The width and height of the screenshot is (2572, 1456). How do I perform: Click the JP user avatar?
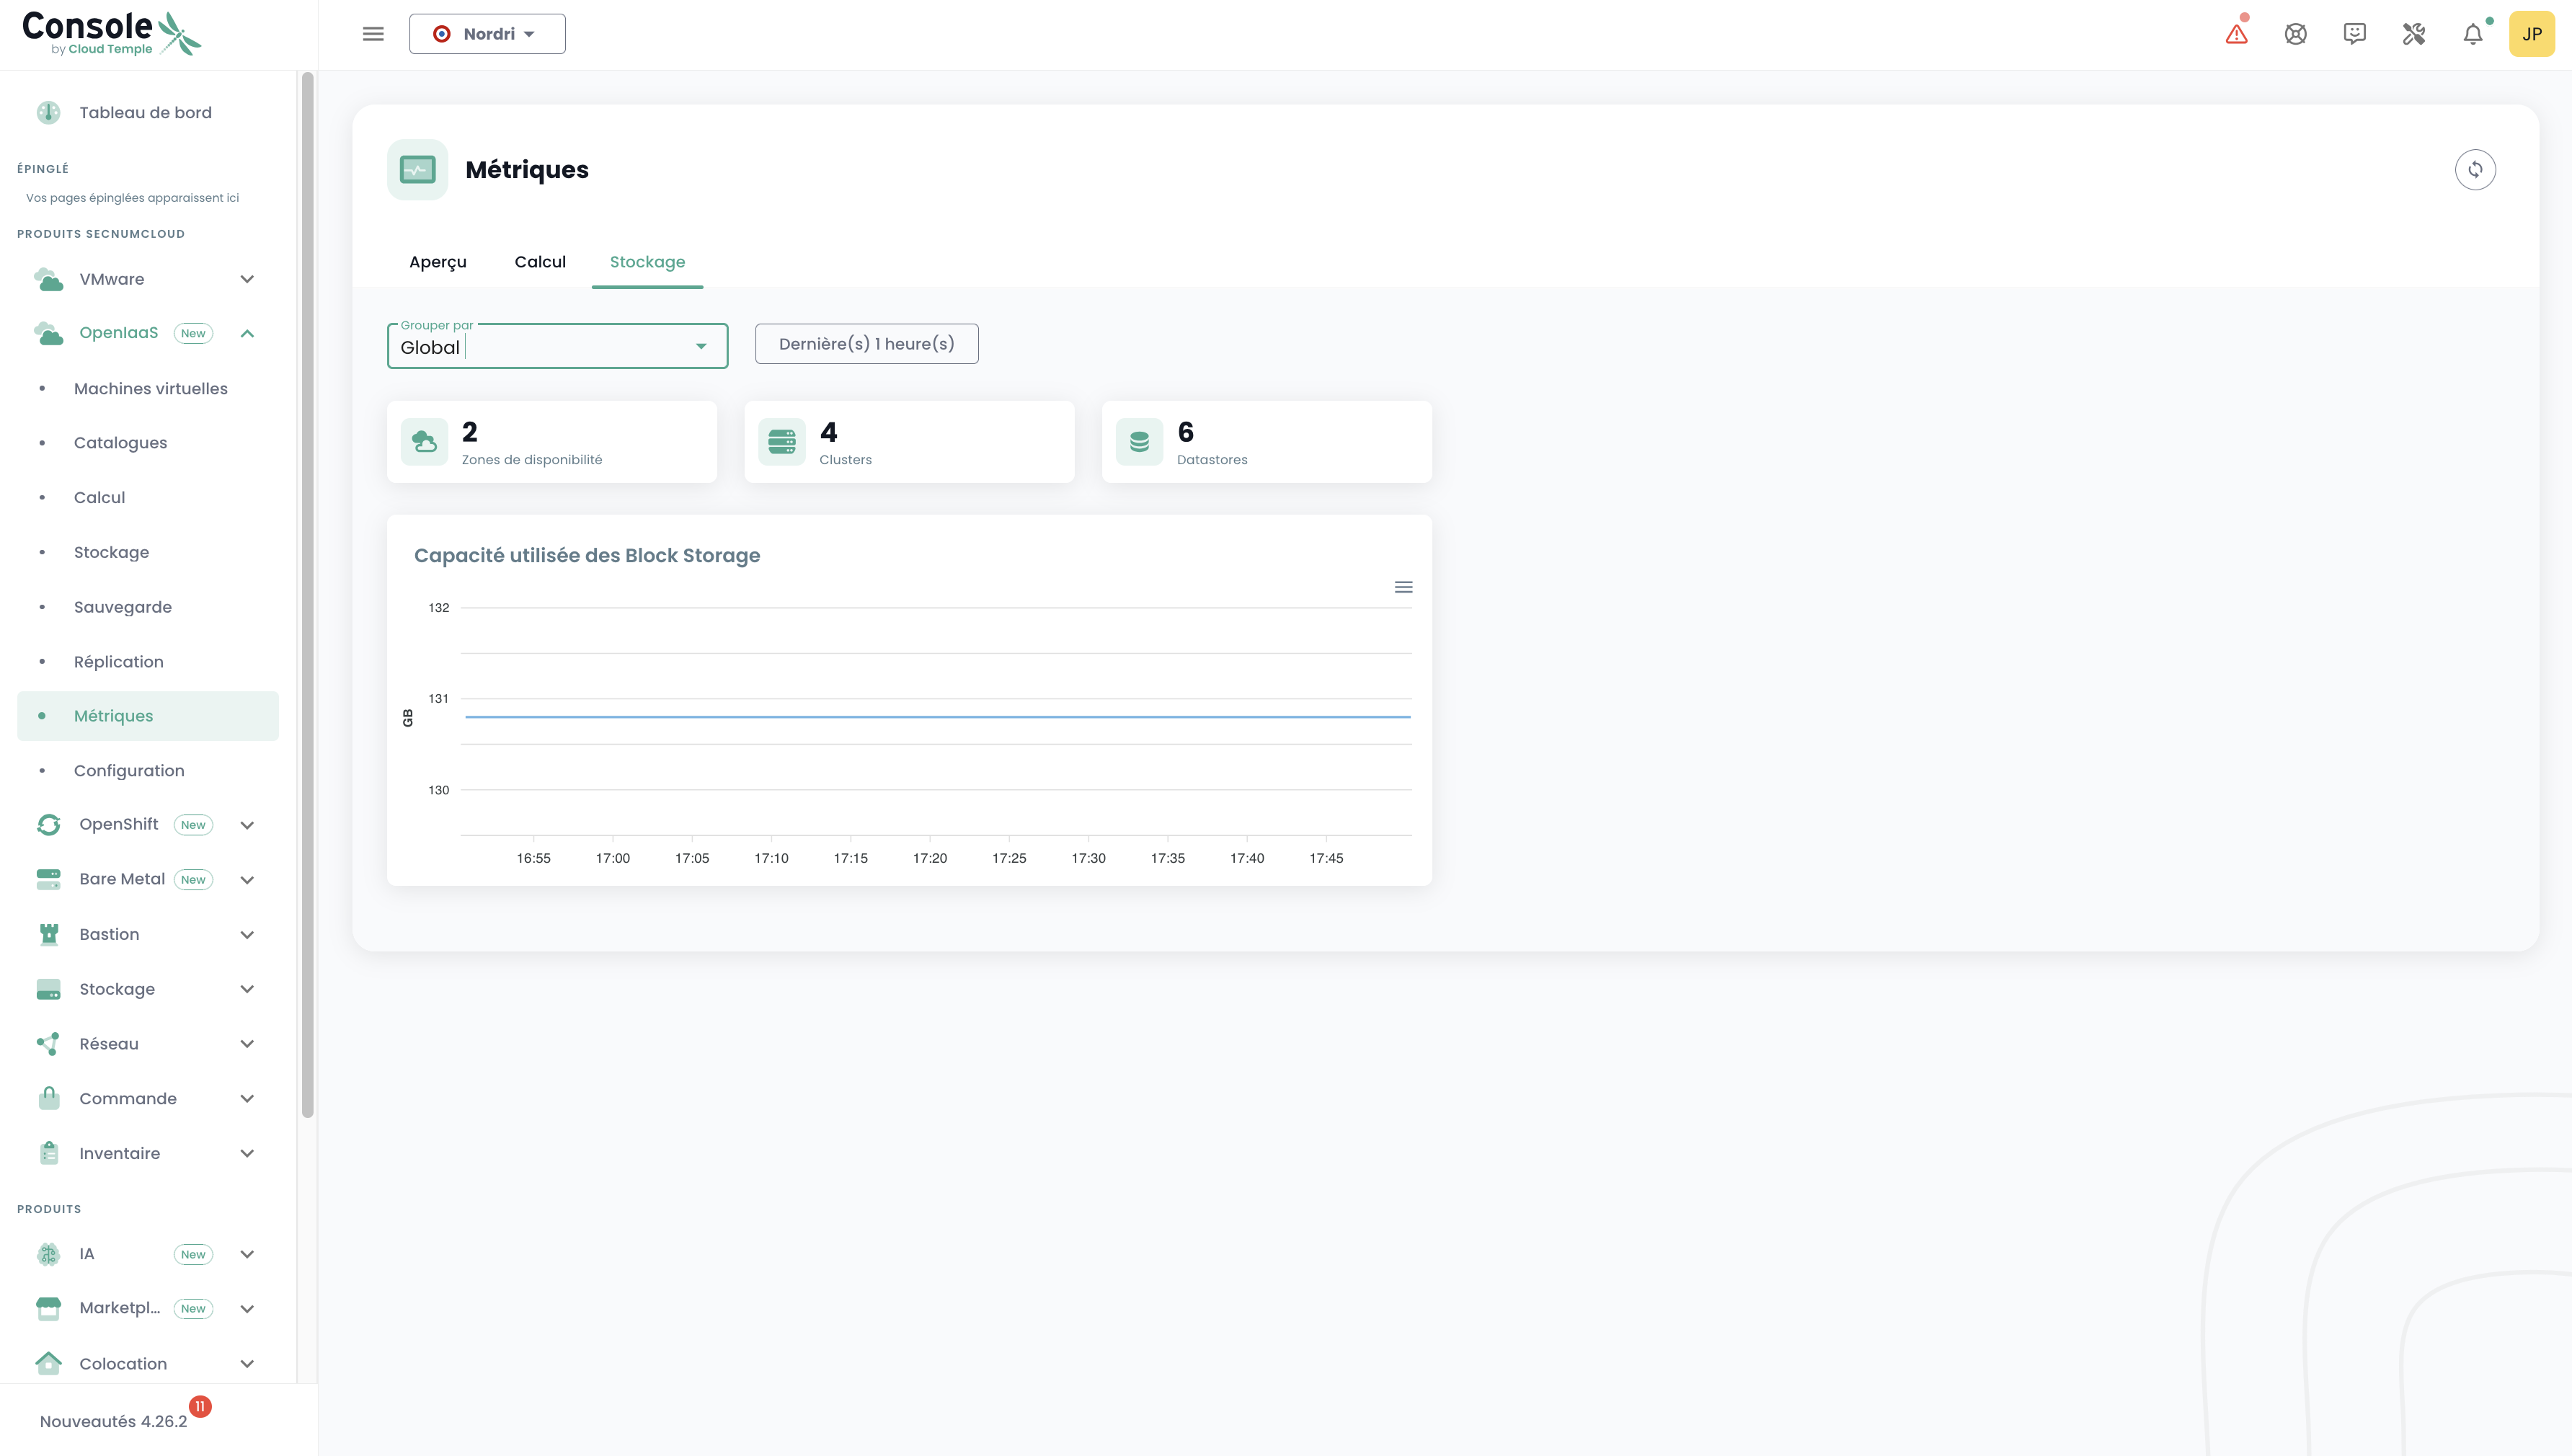coord(2531,34)
